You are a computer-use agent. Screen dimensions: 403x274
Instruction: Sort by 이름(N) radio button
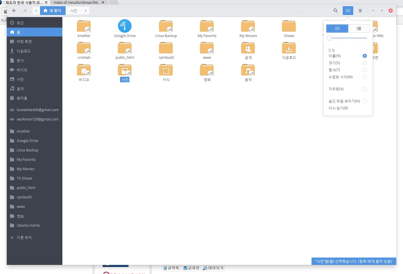pos(365,56)
